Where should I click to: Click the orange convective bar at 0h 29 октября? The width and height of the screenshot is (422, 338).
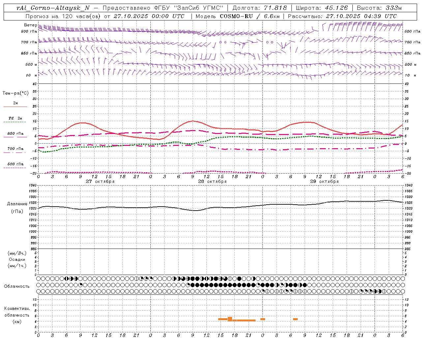pyautogui.click(x=263, y=319)
